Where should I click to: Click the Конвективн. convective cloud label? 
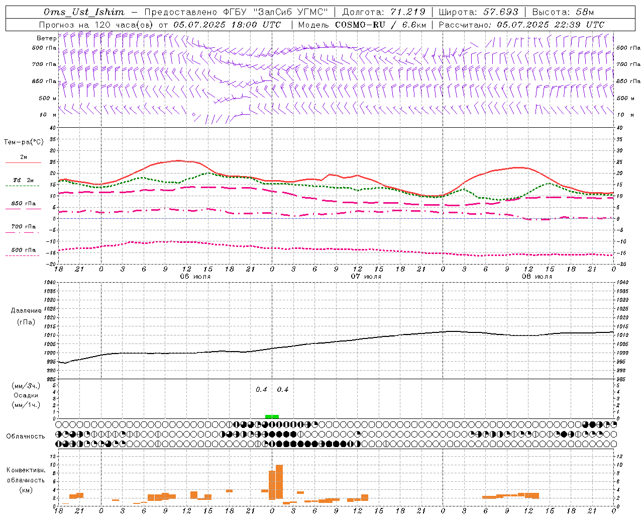click(26, 470)
